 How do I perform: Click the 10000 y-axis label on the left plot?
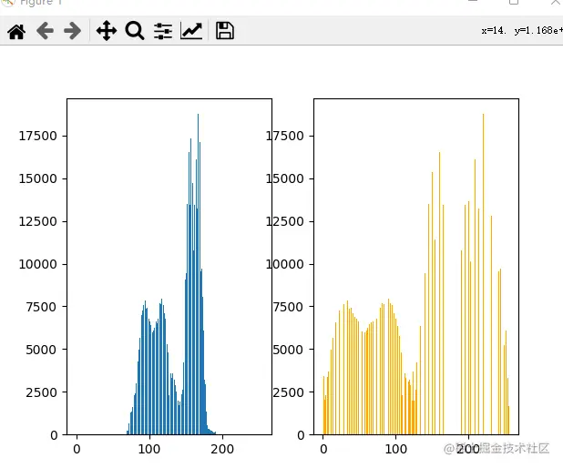[37, 265]
